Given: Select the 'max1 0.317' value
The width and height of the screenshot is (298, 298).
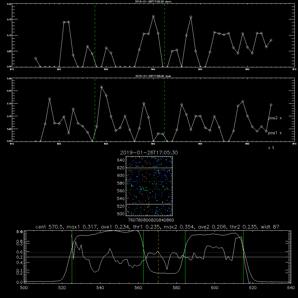Looking at the screenshot, I should pyautogui.click(x=83, y=227).
